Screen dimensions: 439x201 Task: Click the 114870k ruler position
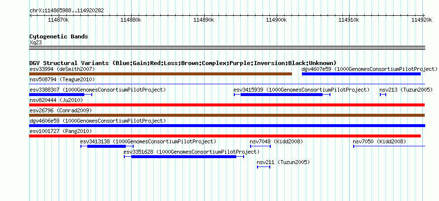[x=58, y=20]
